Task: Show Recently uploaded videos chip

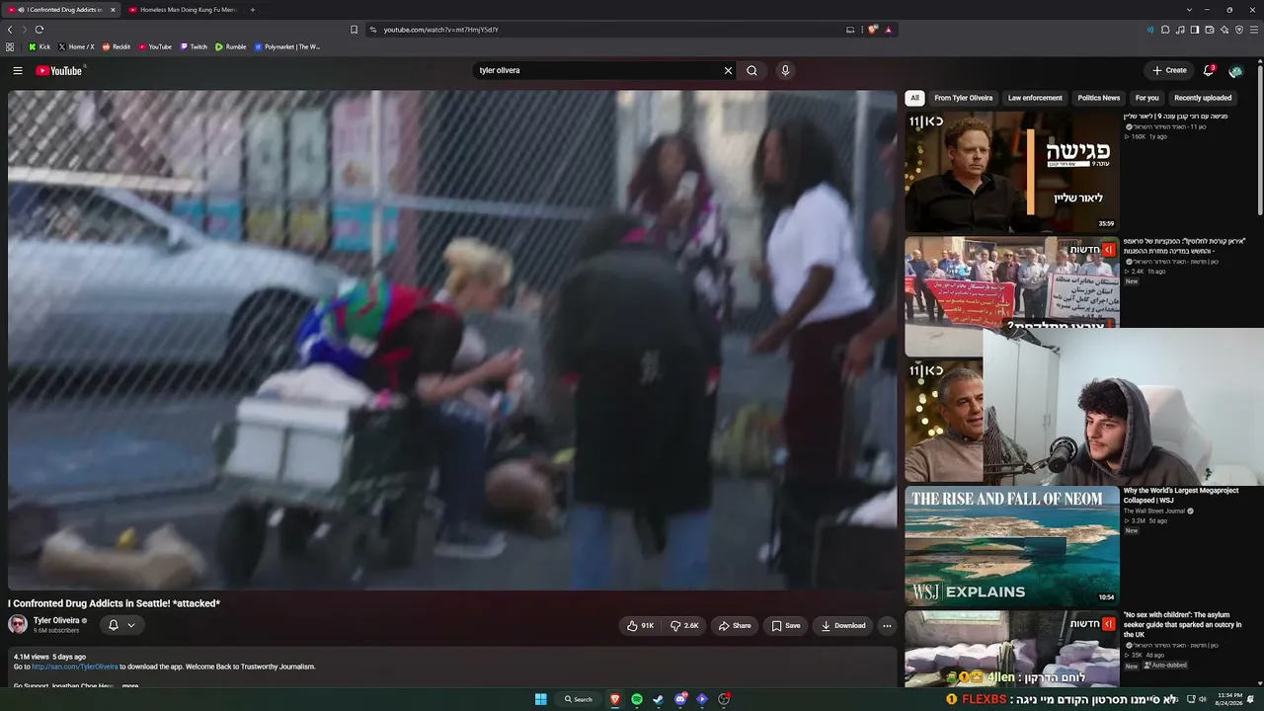Action: (x=1203, y=98)
